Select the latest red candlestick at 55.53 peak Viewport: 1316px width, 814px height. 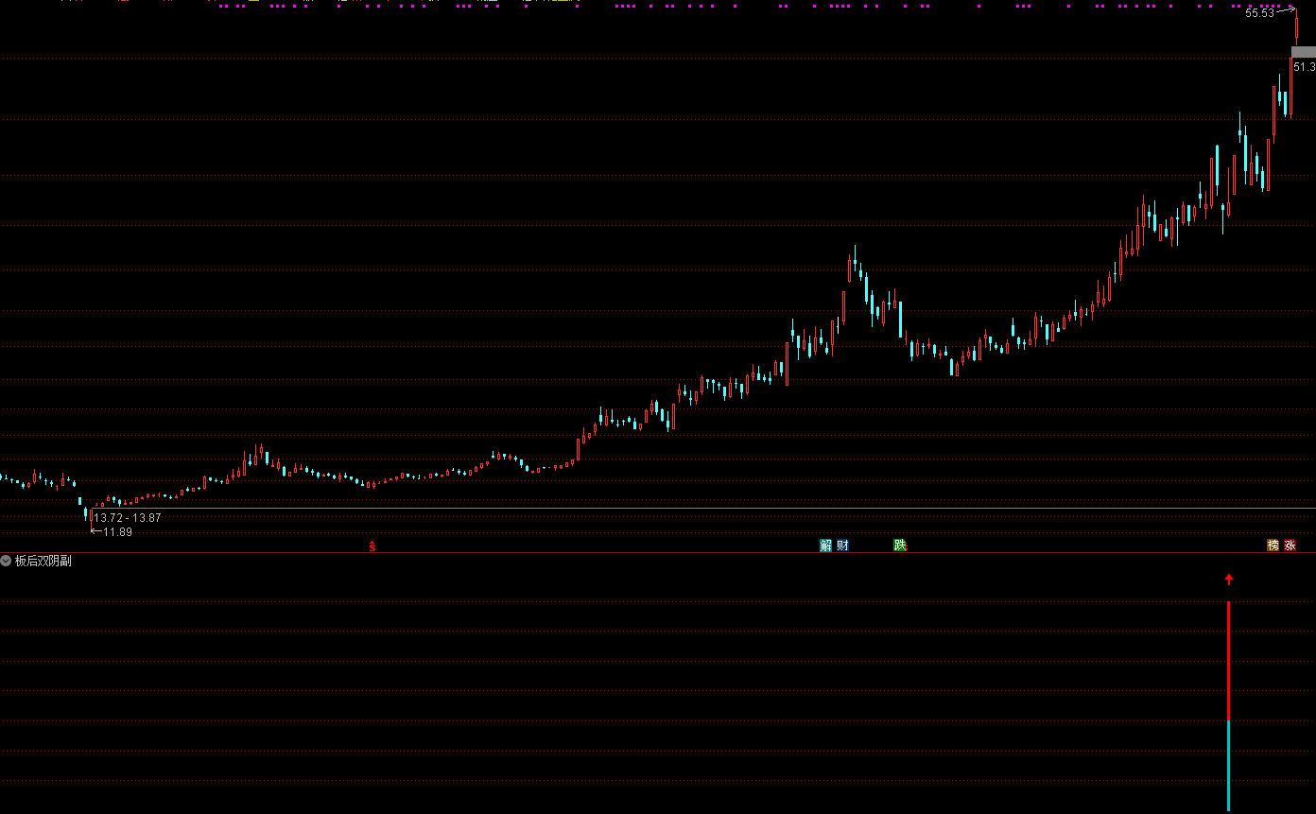coord(1296,26)
